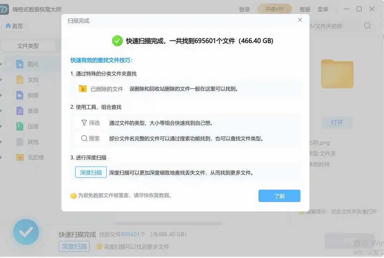Check the selection circle beside 其他
Screen dimensions: 384x258
coord(9,141)
